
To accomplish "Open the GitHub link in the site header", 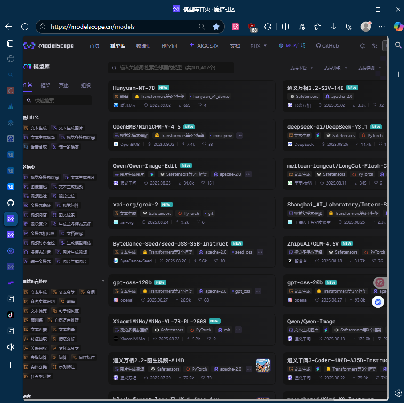I will click(327, 46).
